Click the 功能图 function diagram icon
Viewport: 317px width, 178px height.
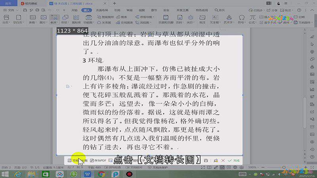[88, 19]
